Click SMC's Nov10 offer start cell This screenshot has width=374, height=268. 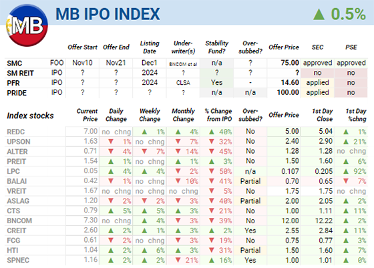(82, 63)
